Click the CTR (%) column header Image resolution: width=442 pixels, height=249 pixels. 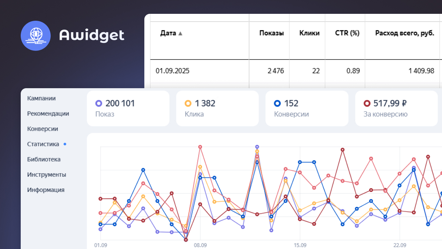tap(347, 33)
